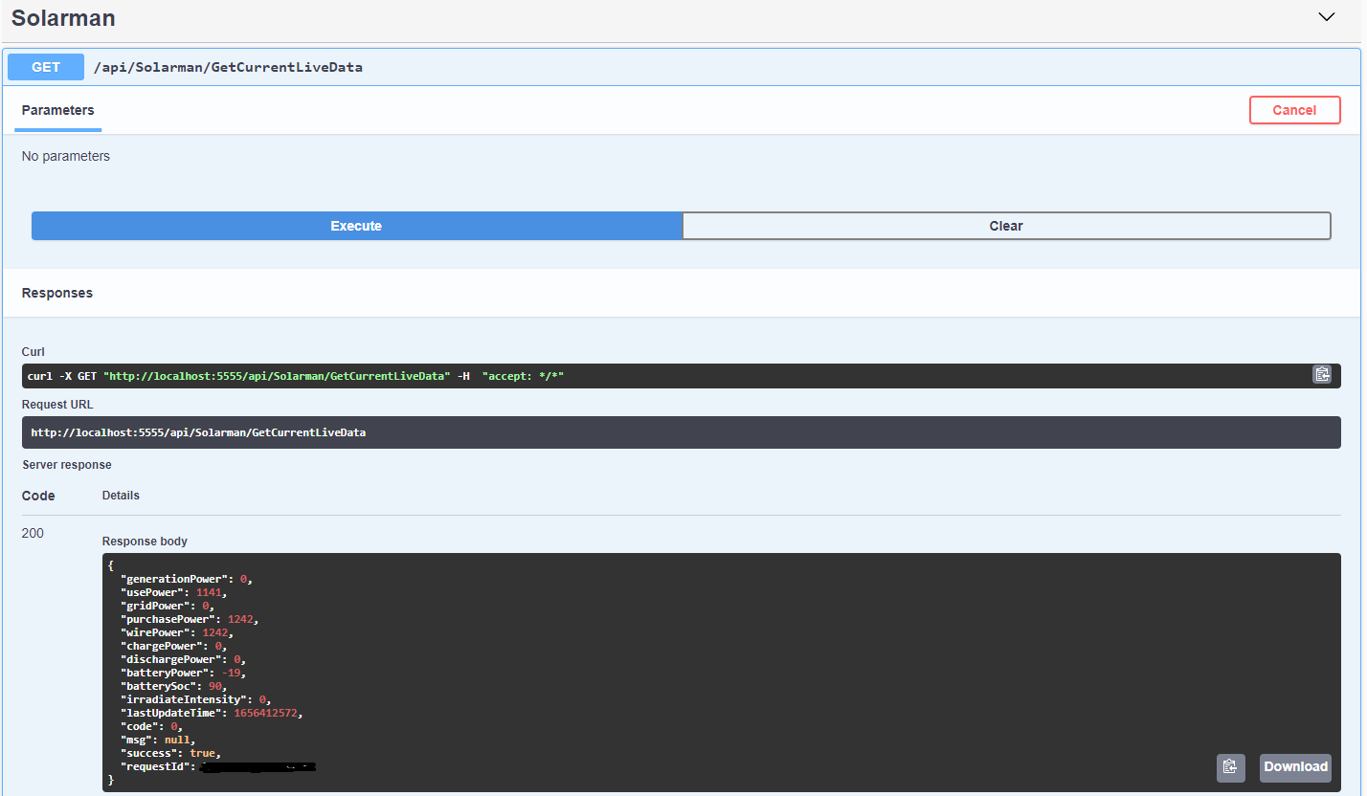Screen dimensions: 1367x796
Task: Cancel the try-it-out mode
Action: [x=1294, y=109]
